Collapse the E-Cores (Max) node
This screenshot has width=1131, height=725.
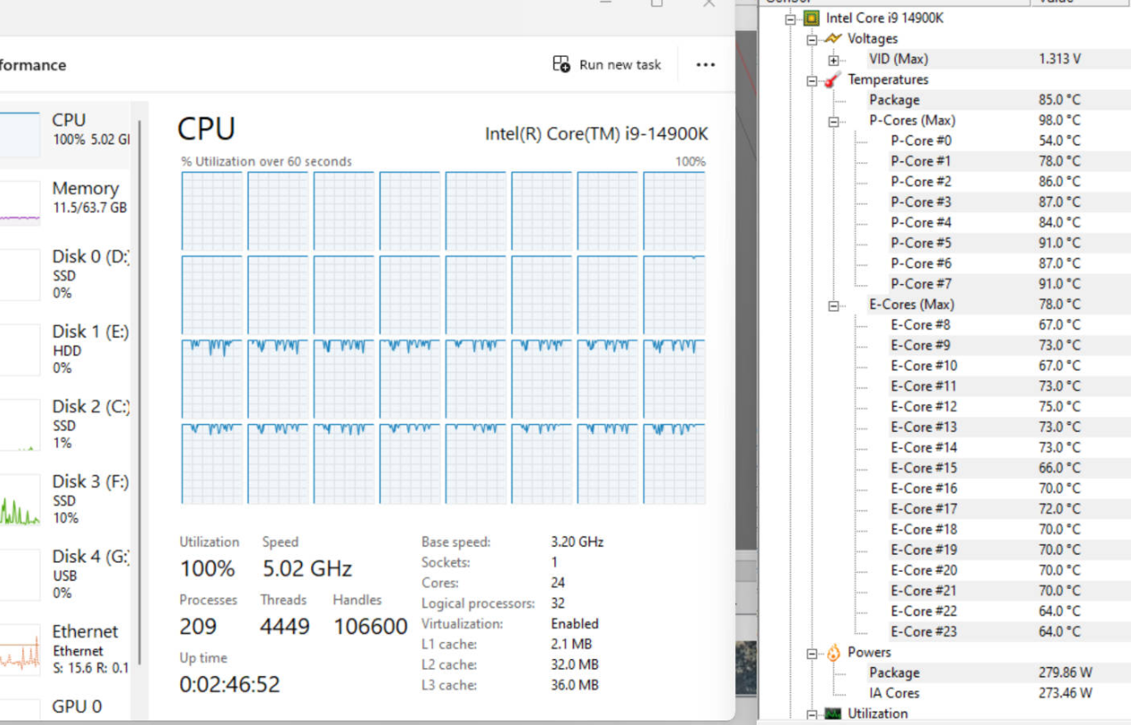tap(833, 305)
